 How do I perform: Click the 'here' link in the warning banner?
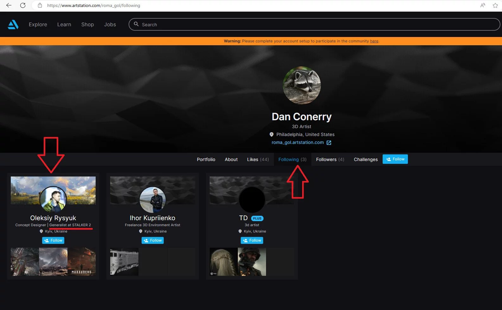[374, 41]
